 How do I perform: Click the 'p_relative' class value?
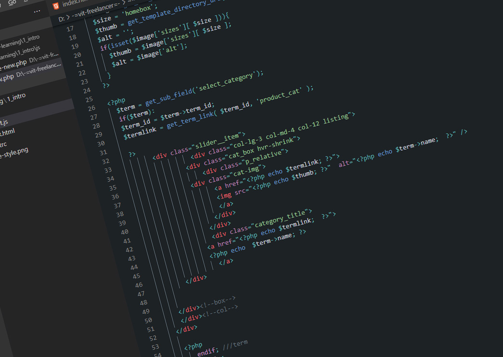[263, 157]
